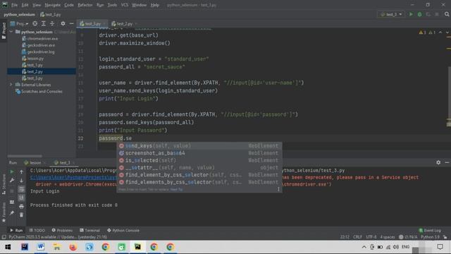Open the File menu
This screenshot has height=254, width=451.
pyautogui.click(x=14, y=5)
